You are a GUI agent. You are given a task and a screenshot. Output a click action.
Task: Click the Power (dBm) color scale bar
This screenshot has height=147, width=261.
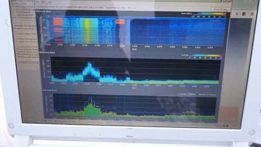pyautogui.click(x=209, y=14)
